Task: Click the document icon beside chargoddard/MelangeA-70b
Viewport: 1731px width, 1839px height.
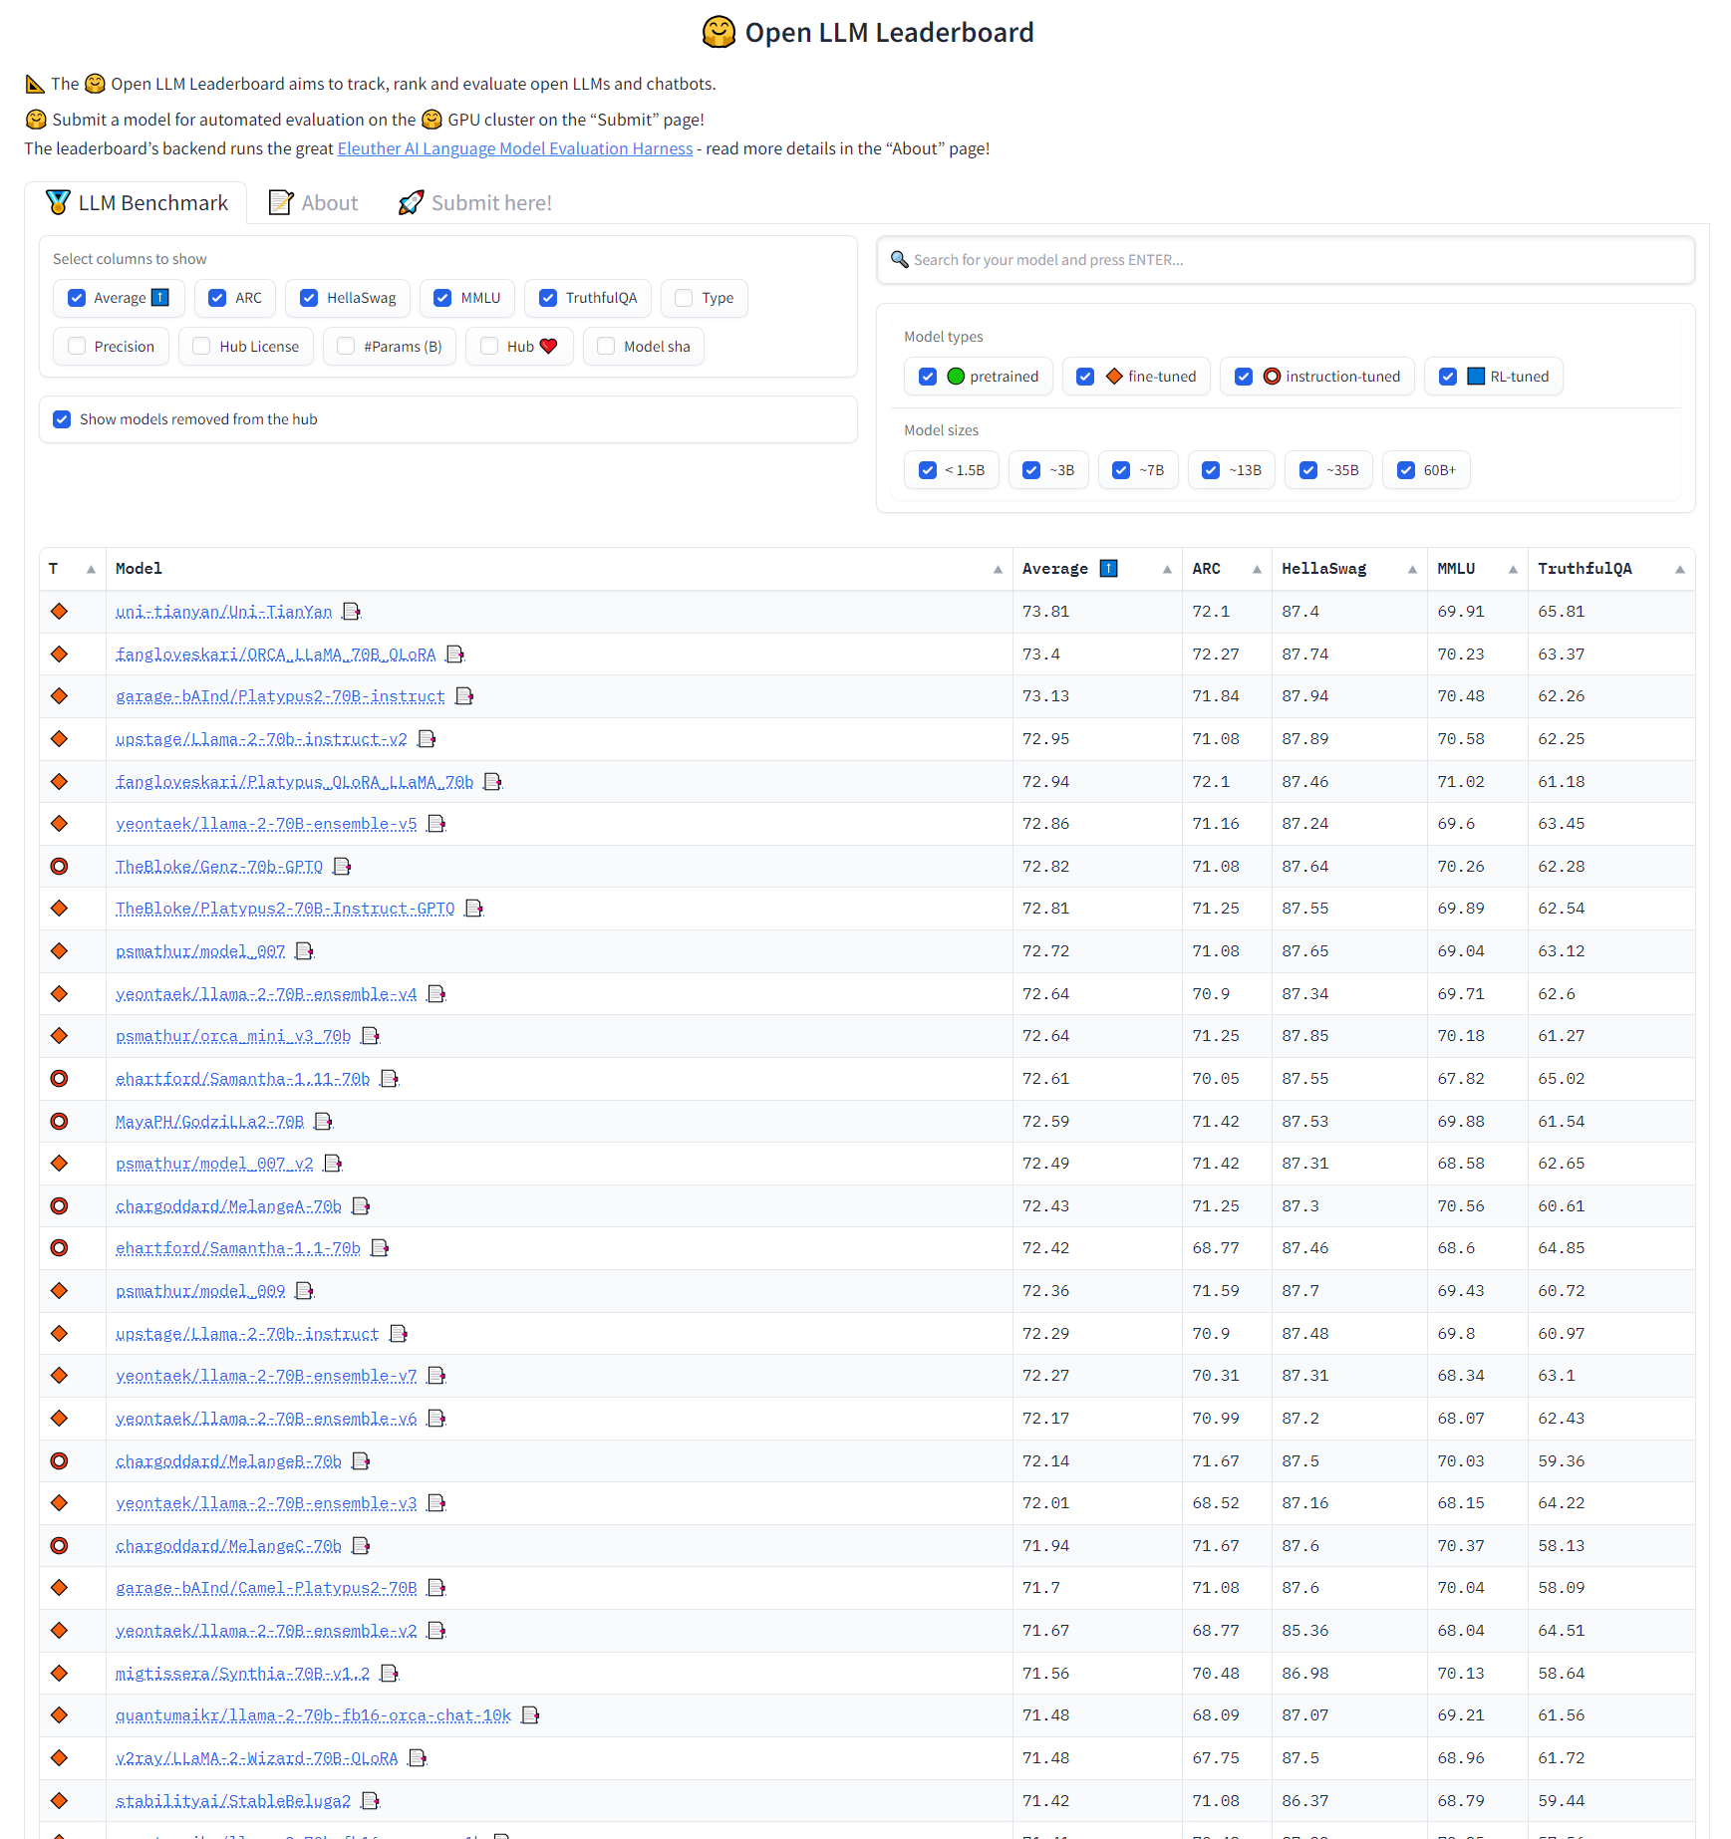Action: pos(361,1206)
